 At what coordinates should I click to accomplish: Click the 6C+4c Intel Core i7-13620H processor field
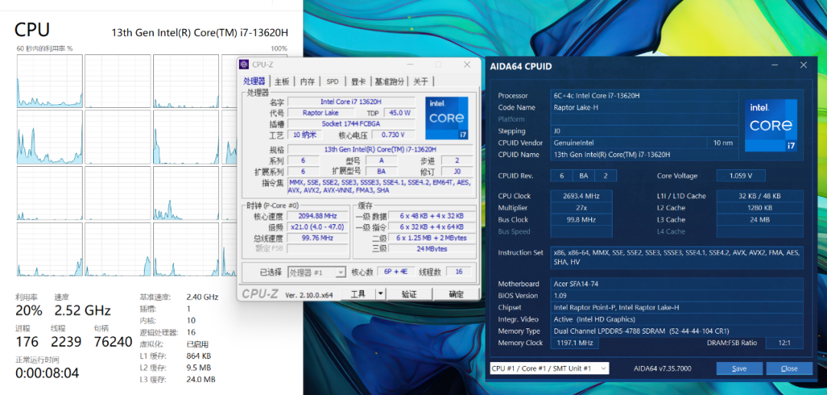[x=645, y=96]
